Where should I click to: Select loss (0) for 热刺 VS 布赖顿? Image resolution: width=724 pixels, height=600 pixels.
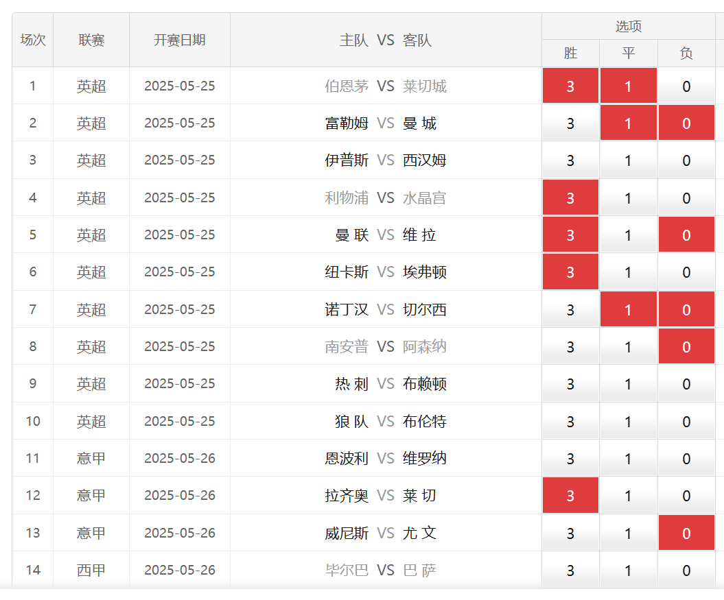point(687,383)
